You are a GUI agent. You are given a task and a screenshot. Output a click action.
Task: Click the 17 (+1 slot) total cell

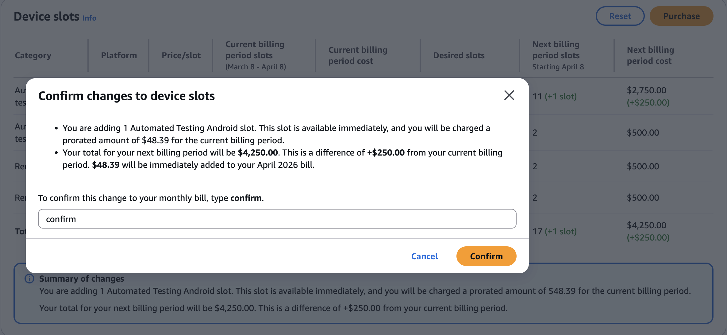(x=554, y=231)
